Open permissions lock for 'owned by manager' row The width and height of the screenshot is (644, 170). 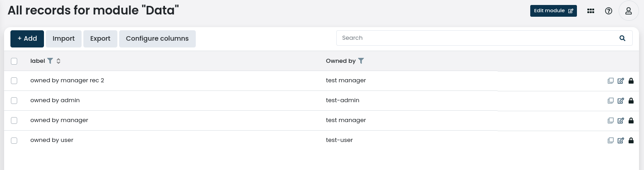(x=631, y=121)
